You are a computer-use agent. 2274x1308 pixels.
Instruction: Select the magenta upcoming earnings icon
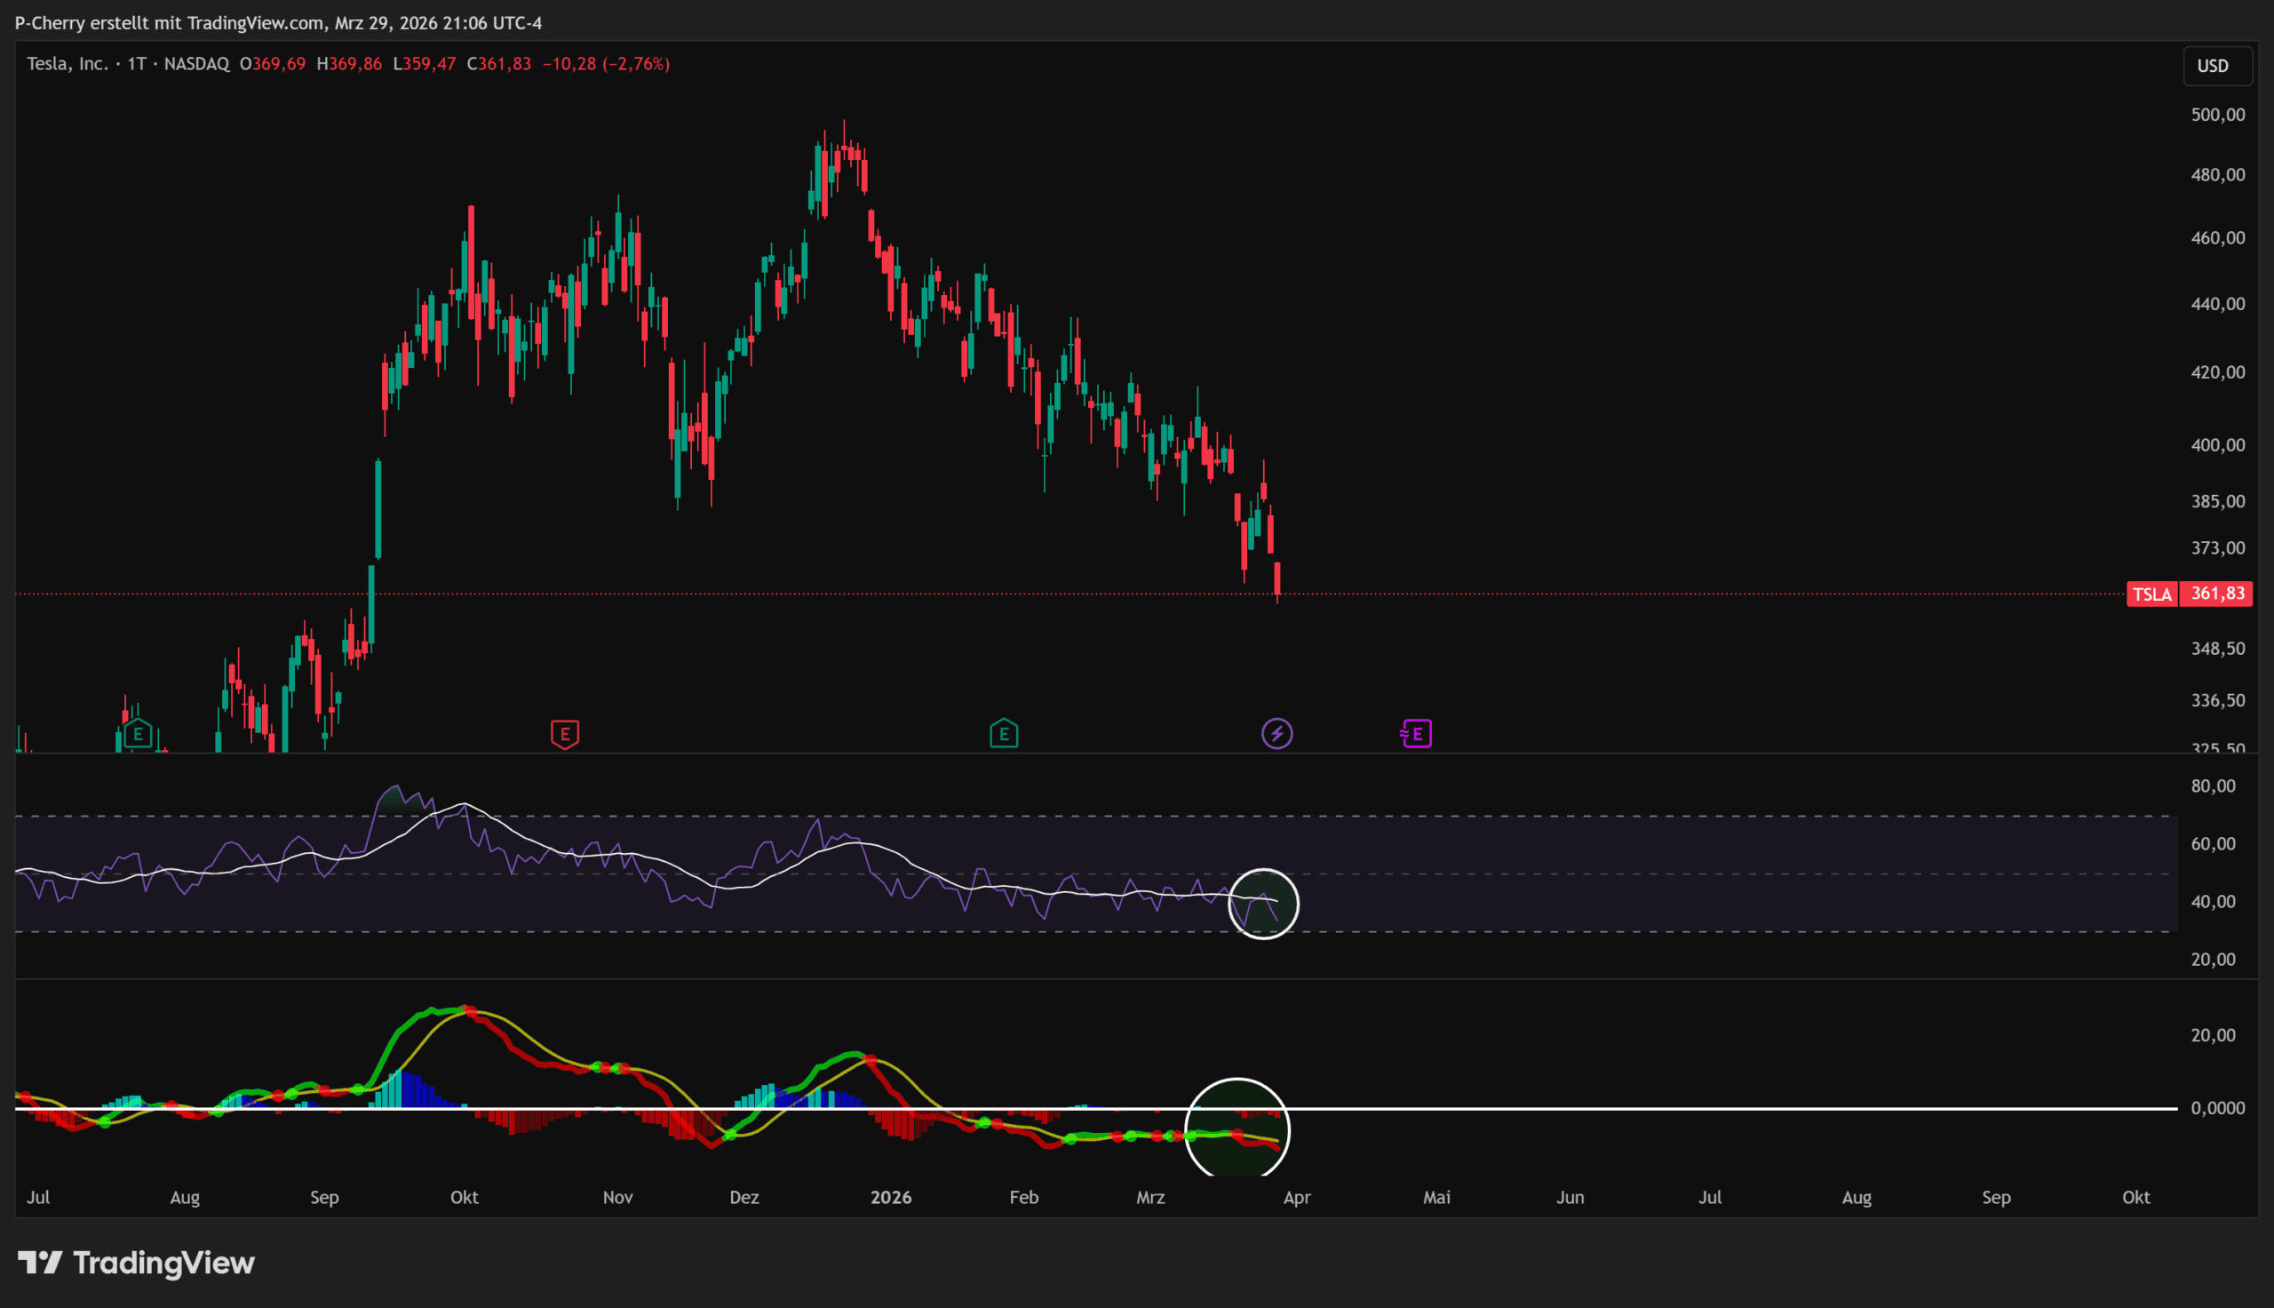coord(1416,734)
